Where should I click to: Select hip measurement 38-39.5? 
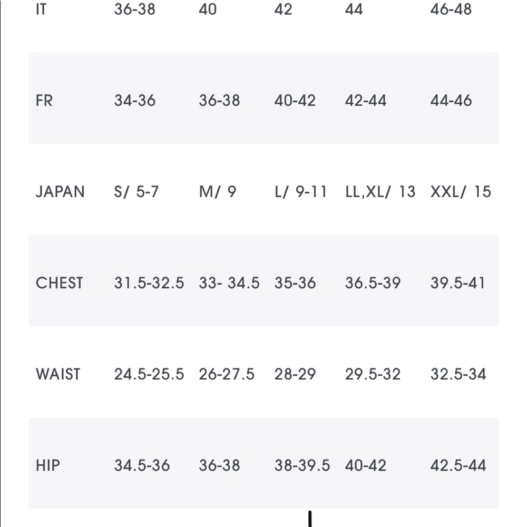pos(302,465)
